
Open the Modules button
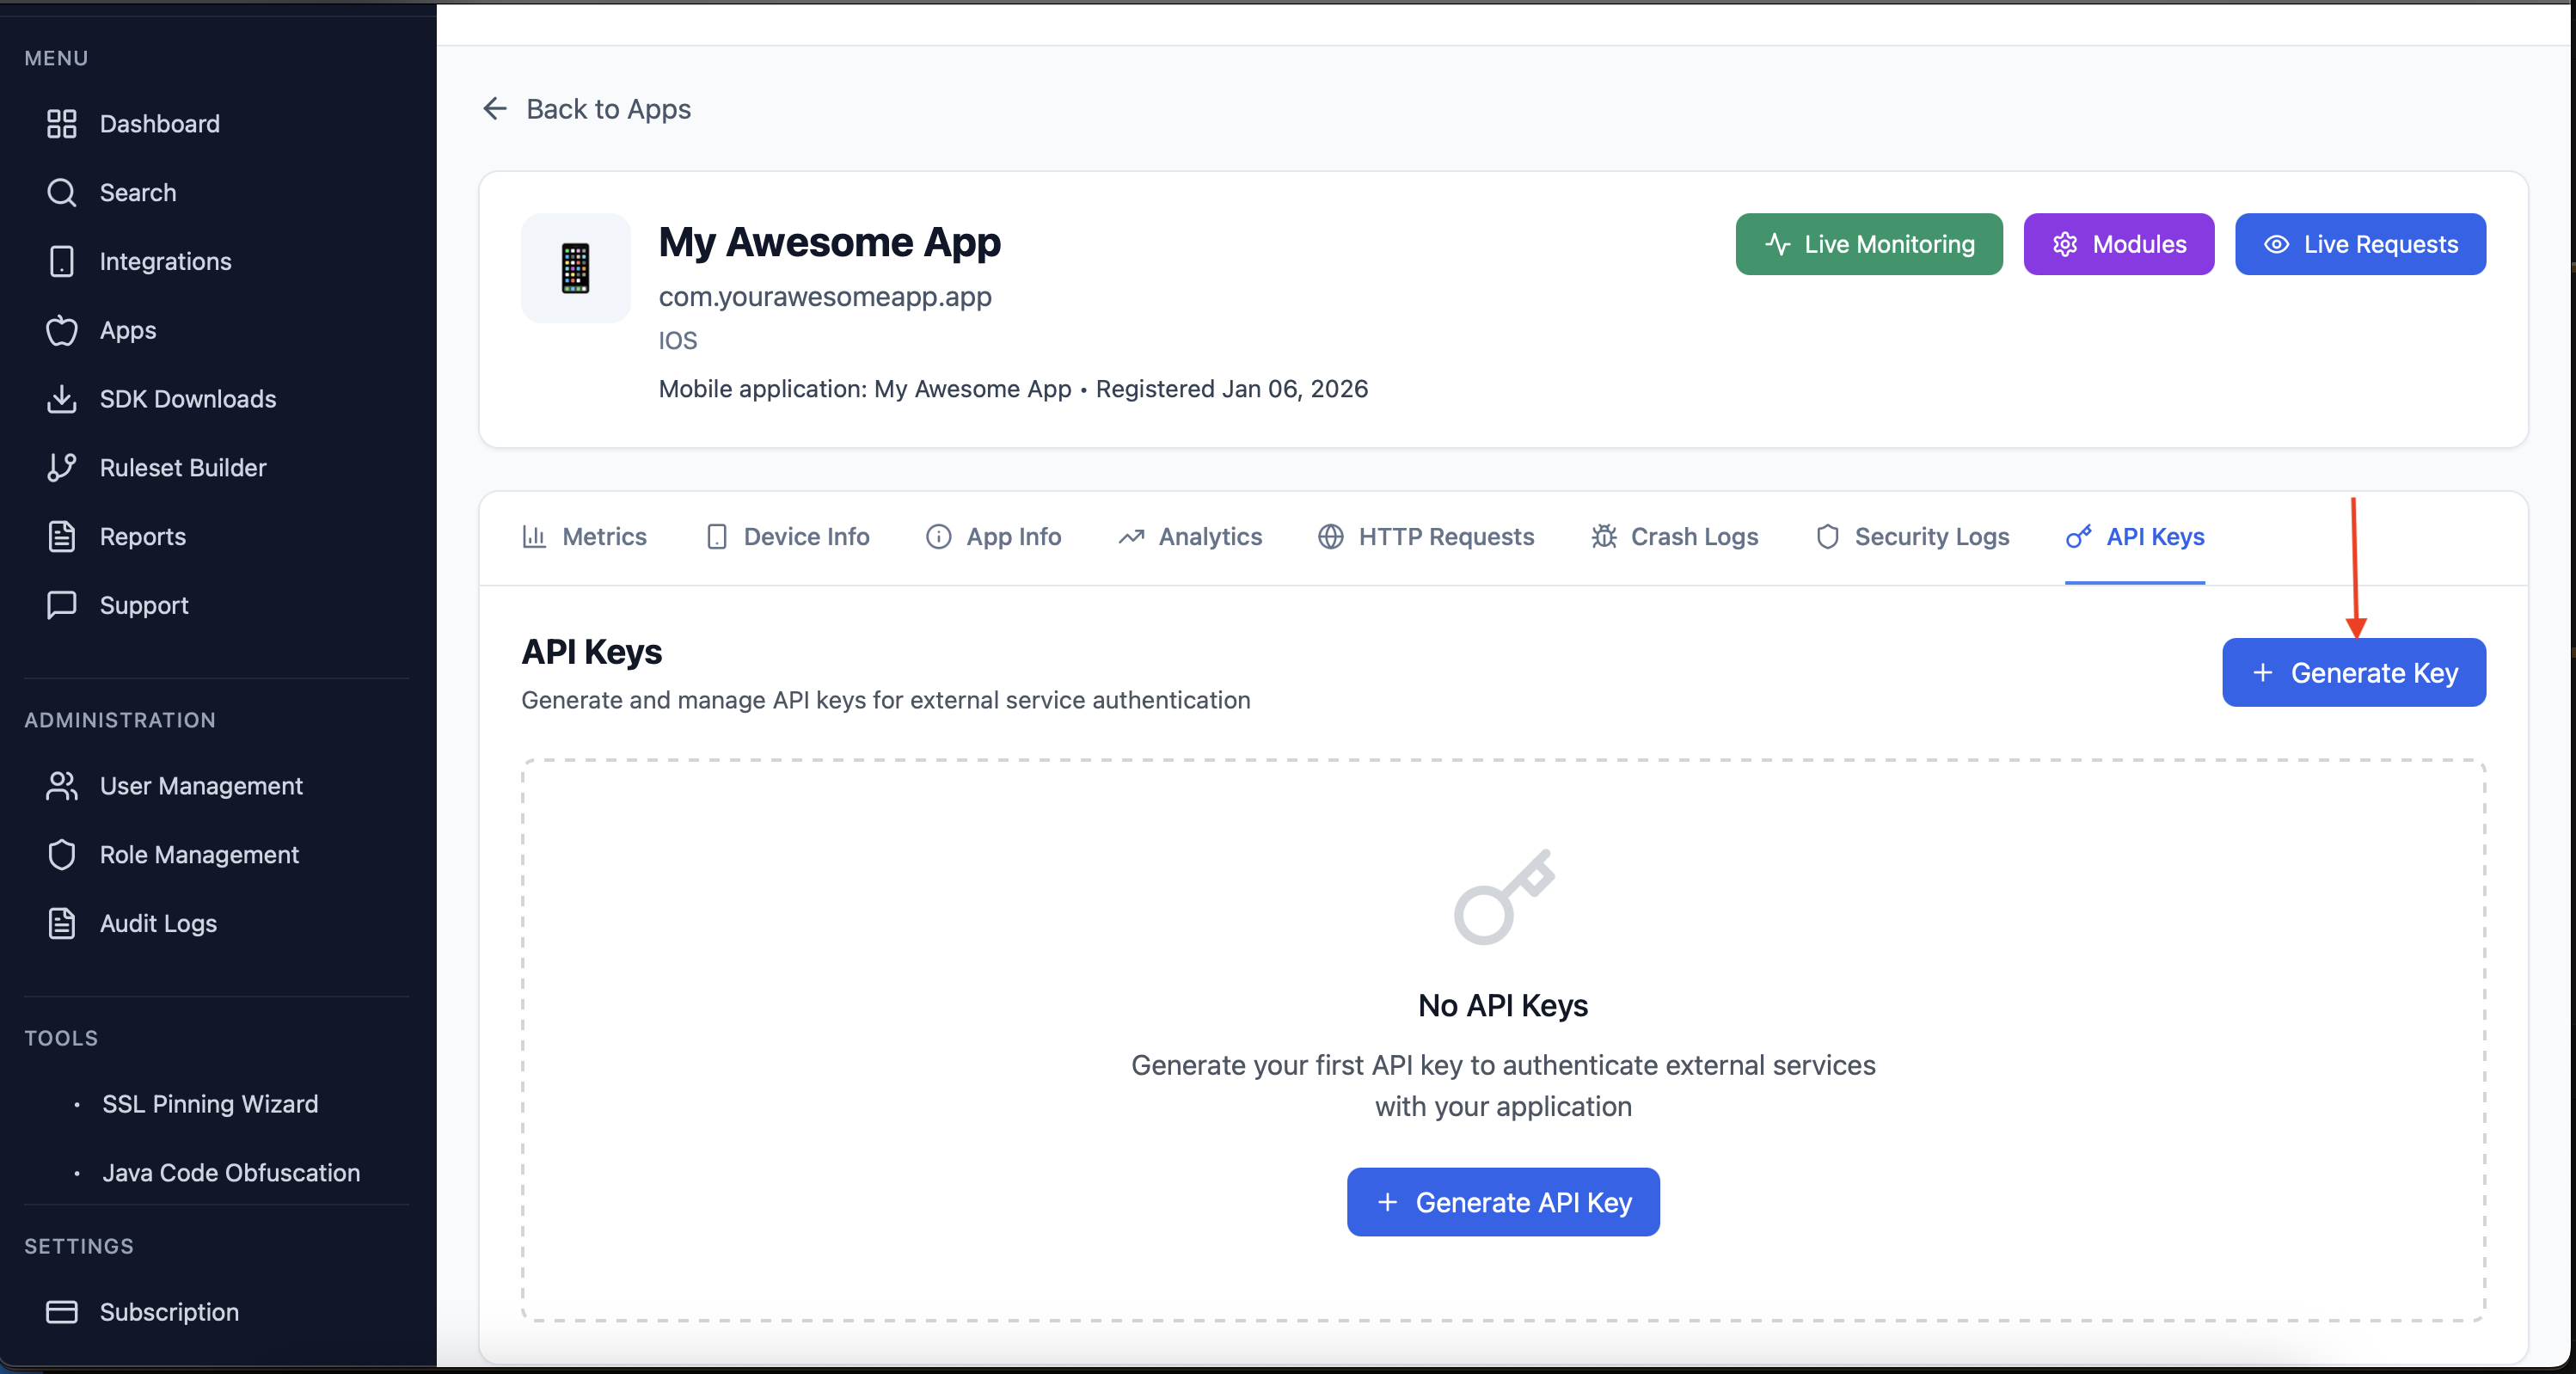pos(2119,244)
